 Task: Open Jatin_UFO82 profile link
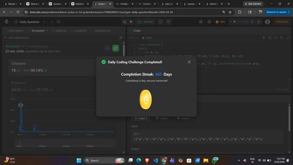point(17,51)
